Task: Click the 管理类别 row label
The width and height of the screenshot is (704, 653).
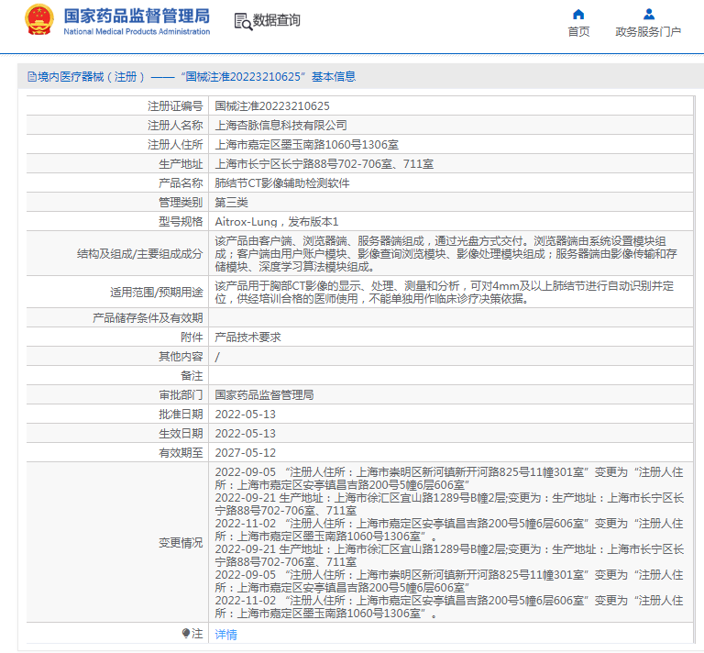Action: click(181, 203)
